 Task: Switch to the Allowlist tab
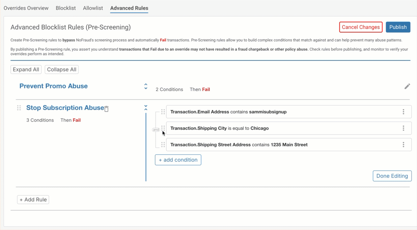click(x=93, y=8)
